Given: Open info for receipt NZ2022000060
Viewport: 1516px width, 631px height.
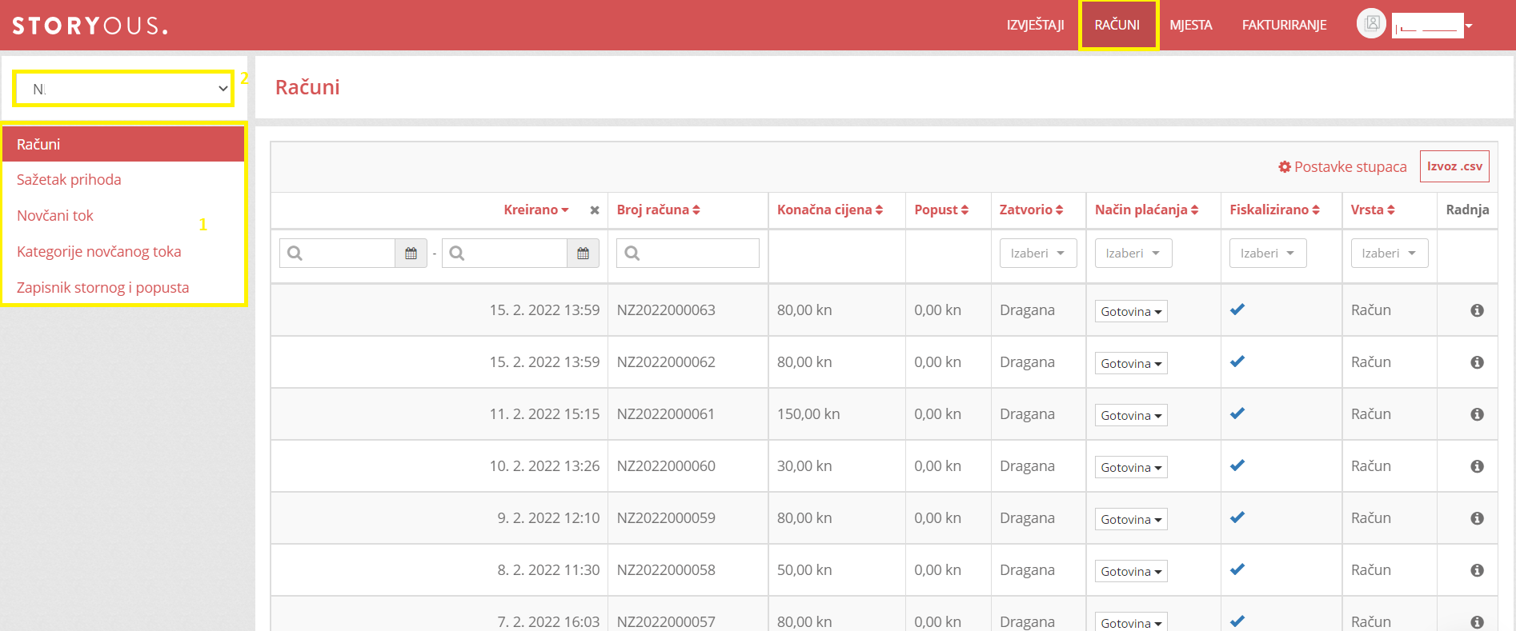Looking at the screenshot, I should tap(1477, 466).
